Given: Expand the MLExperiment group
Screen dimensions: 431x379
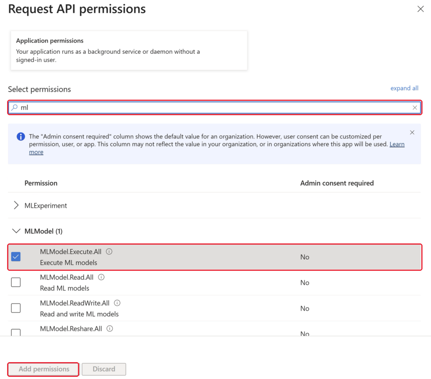Looking at the screenshot, I should coord(16,205).
